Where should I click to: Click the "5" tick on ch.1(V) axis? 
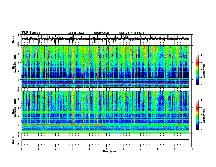(19, 35)
